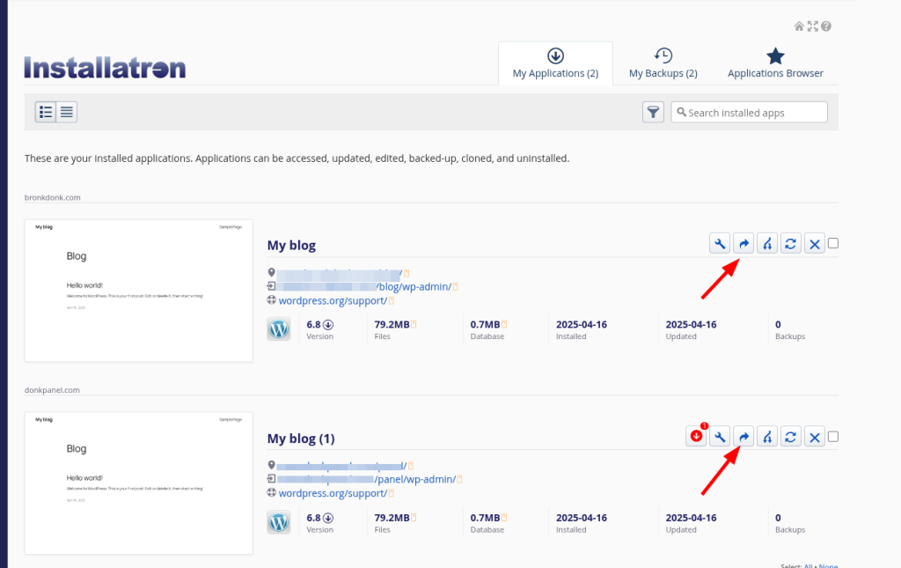This screenshot has width=901, height=568.
Task: Click the sync refresh icon for My blog
Action: pyautogui.click(x=791, y=244)
